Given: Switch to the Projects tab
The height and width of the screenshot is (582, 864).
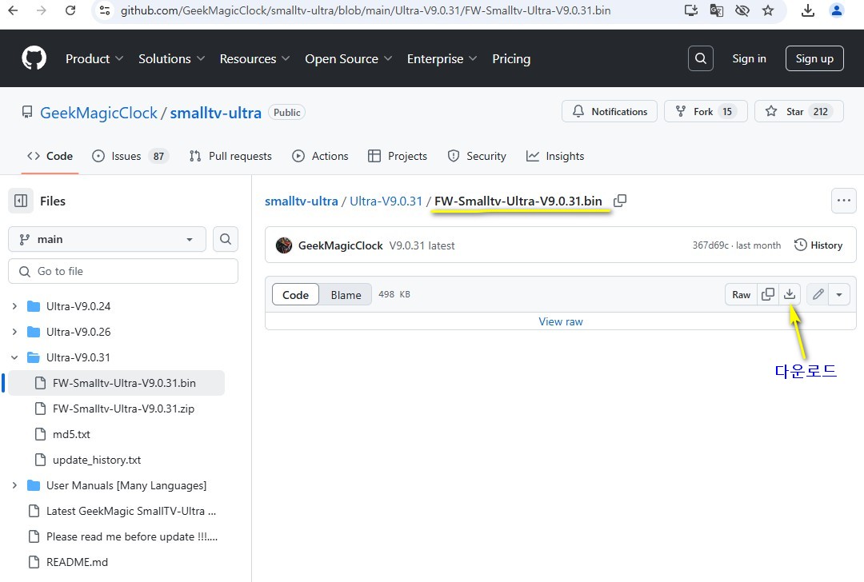Looking at the screenshot, I should pyautogui.click(x=398, y=157).
